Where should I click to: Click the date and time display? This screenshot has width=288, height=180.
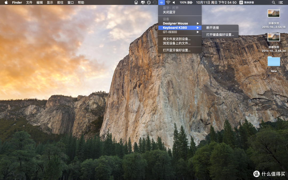[216, 2]
